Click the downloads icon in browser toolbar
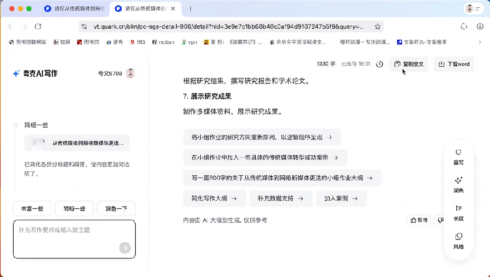The image size is (490, 277). (480, 26)
